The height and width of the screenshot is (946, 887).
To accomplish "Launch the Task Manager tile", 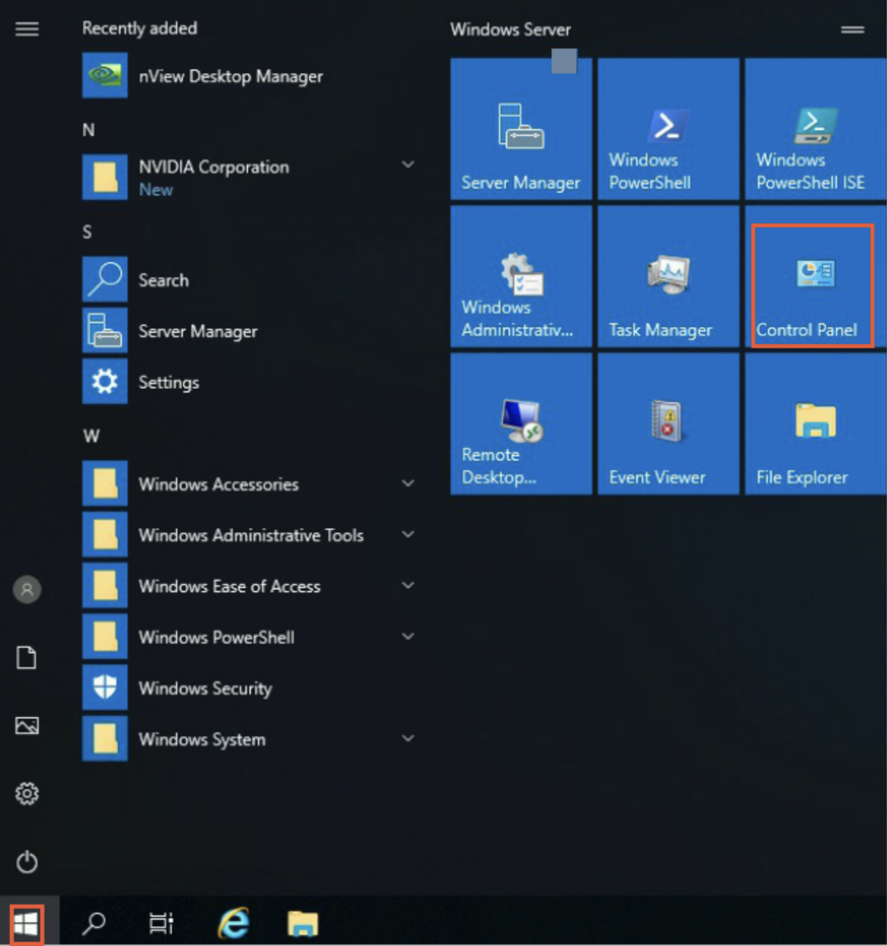I will (668, 276).
